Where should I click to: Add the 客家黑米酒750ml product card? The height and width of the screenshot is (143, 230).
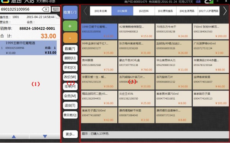[173, 99]
